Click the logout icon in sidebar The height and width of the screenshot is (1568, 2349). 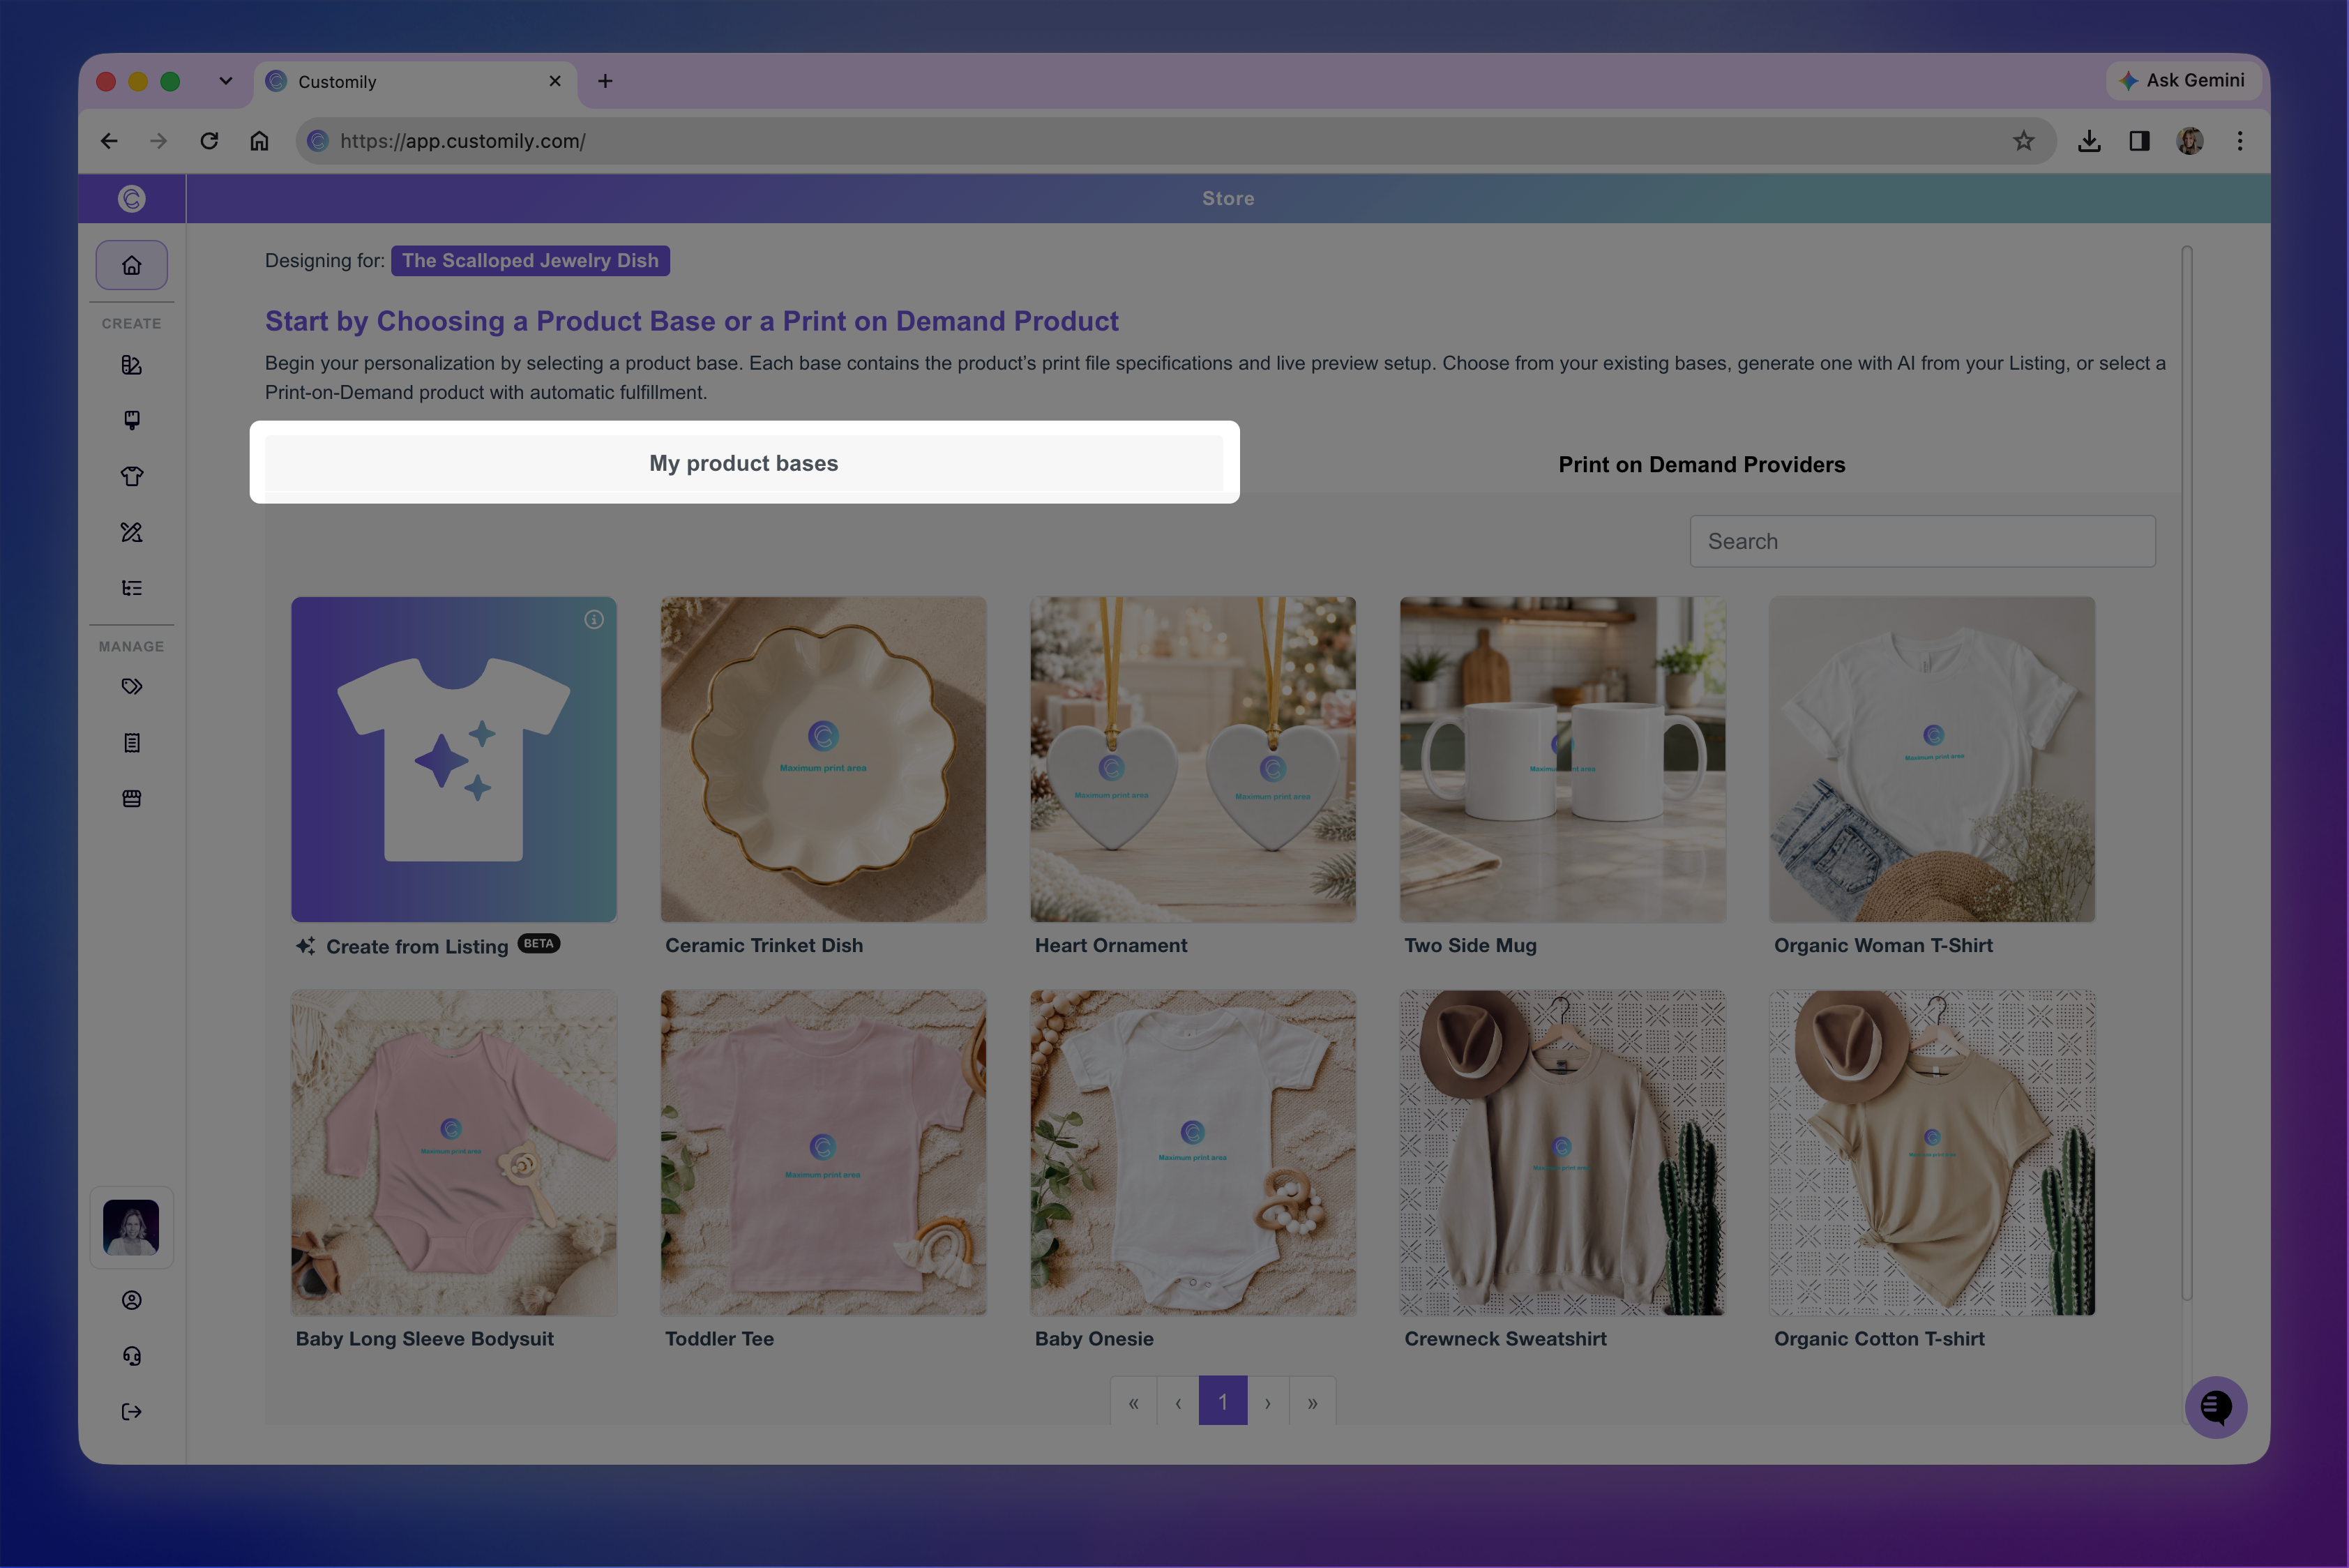(x=131, y=1412)
